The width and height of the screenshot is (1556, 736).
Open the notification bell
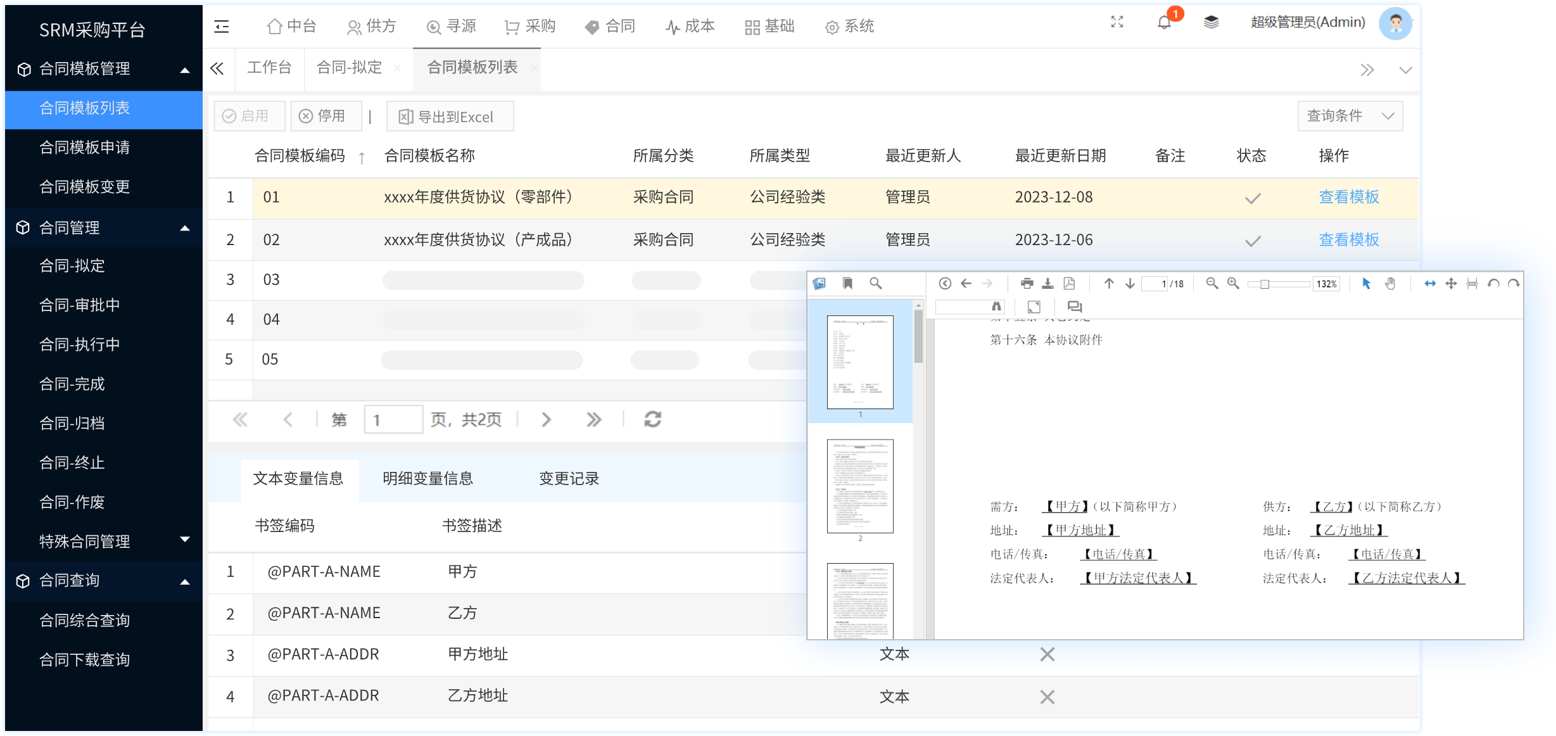1164,23
